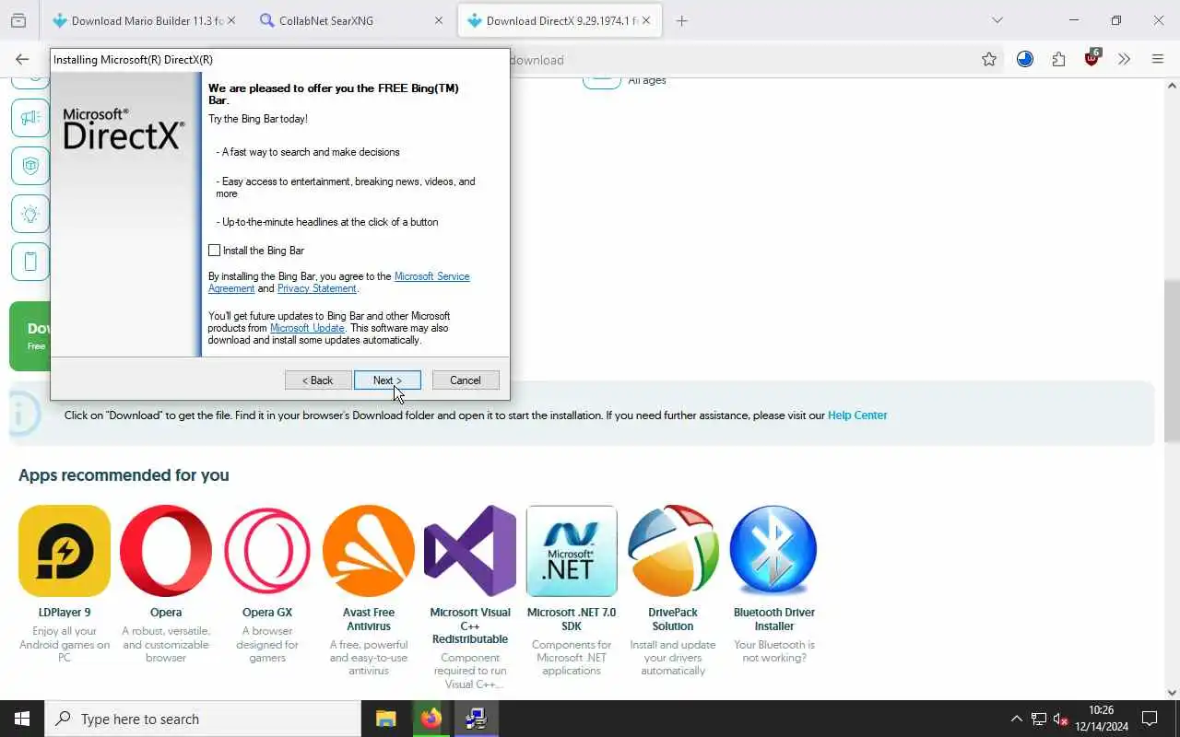Click the scrollbar down arrow

coord(1172,692)
